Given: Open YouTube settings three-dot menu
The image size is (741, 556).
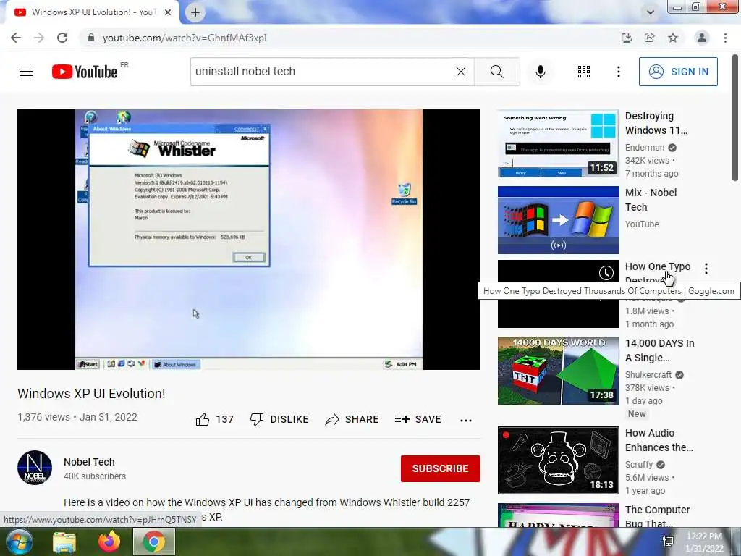Looking at the screenshot, I should pos(618,72).
